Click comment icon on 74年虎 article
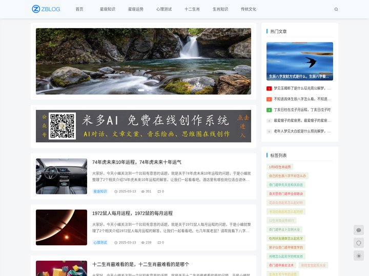Image resolution: width=369 pixels, height=276 pixels. tap(159, 192)
